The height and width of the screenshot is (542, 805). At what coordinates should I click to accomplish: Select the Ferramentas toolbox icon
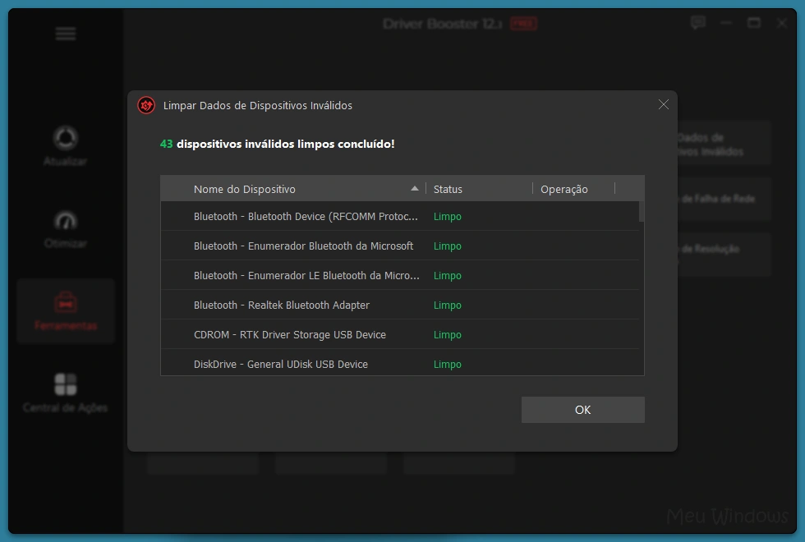[66, 310]
